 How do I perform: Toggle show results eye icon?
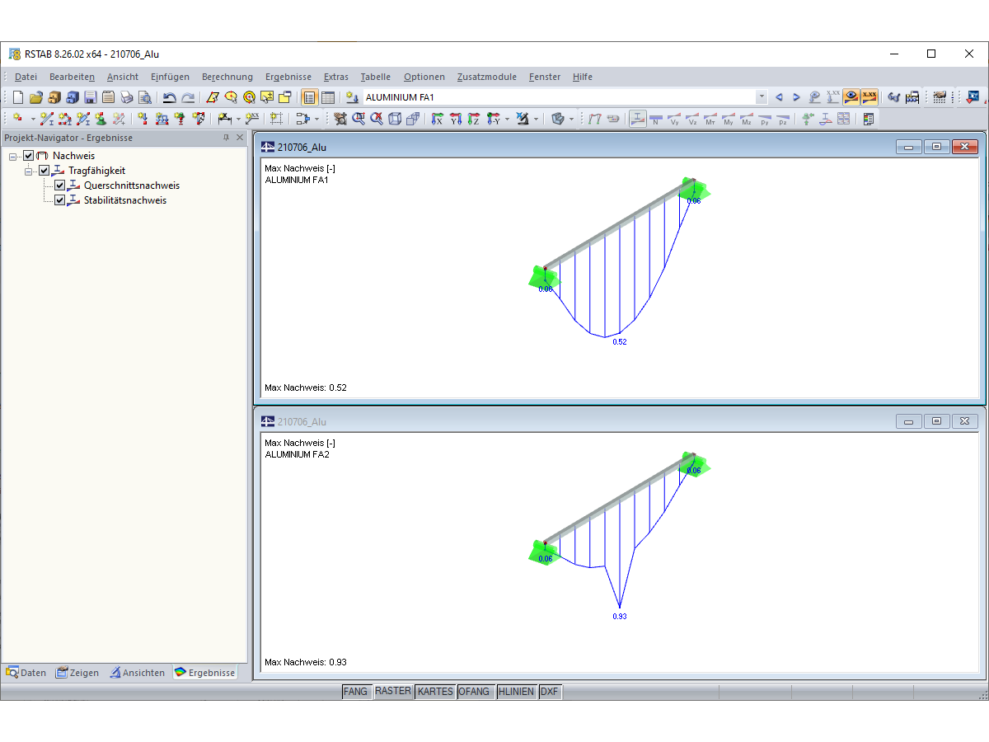pos(851,97)
